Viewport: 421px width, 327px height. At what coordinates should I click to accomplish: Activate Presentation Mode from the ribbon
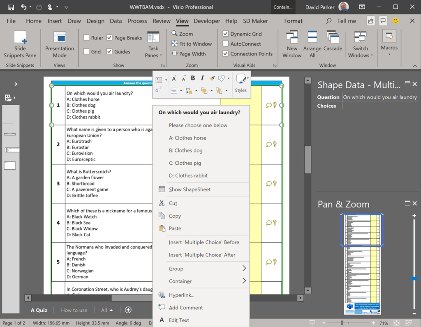point(59,43)
